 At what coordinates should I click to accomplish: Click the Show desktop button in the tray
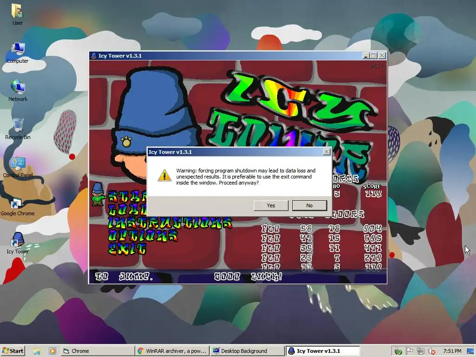click(471, 351)
